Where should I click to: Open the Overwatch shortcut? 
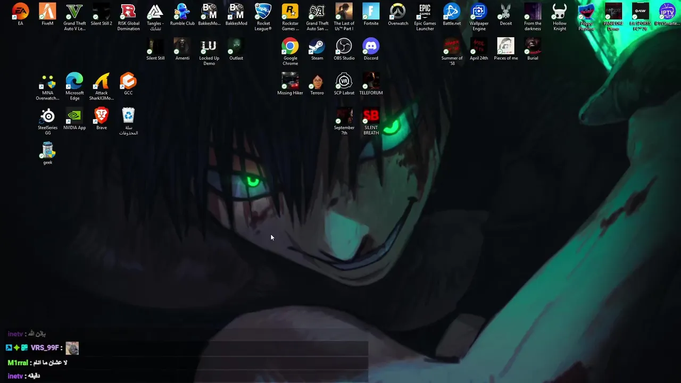[397, 12]
